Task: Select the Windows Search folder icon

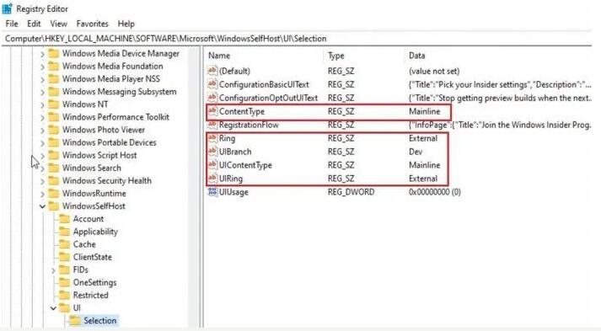Action: (x=54, y=168)
